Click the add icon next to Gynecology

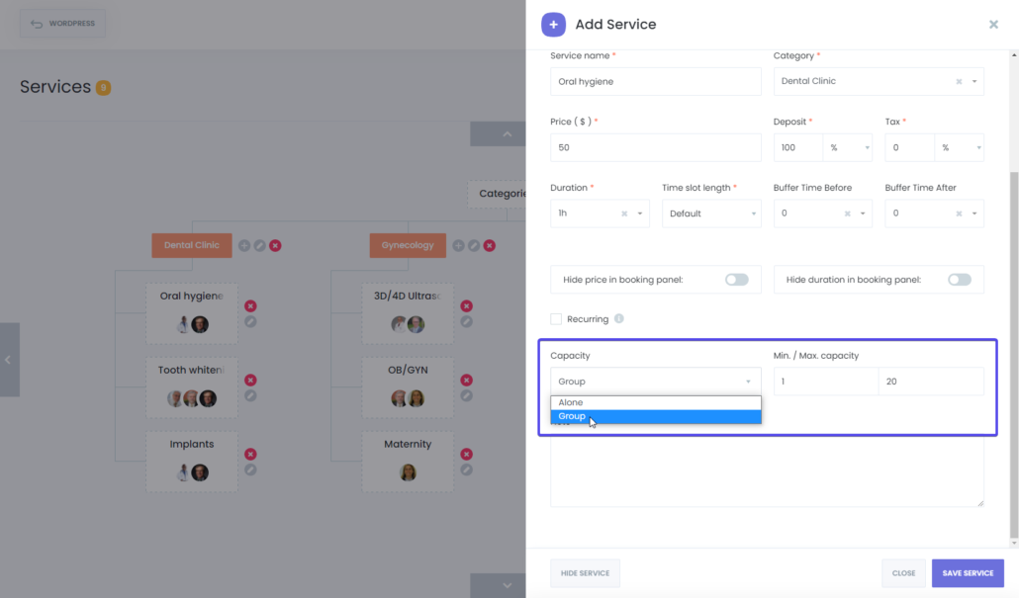[x=458, y=245]
